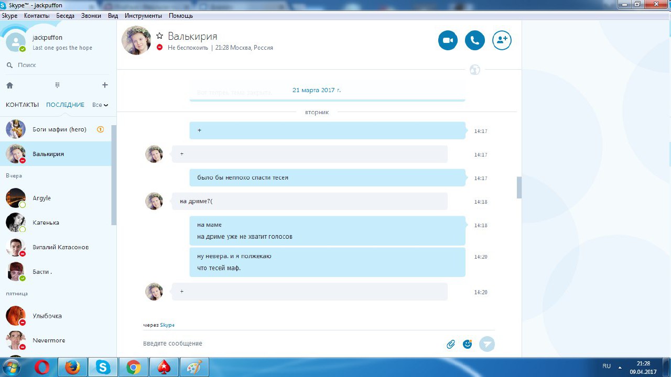Viewport: 671px width, 377px height.
Task: Start a voice call with Валькирия
Action: coord(474,40)
